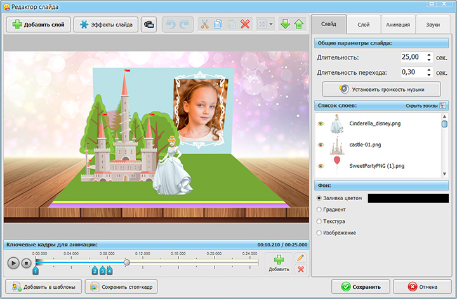Viewport: 457px width, 299px height.
Task: Hide the Cinderella_disney.png layer via eye icon
Action: pyautogui.click(x=321, y=124)
